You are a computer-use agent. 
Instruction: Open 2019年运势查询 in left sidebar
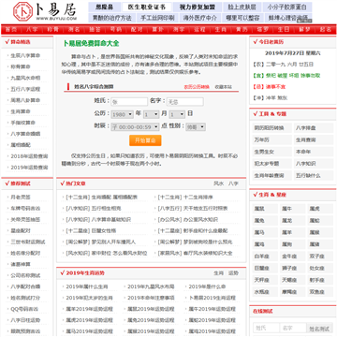coord(29,168)
